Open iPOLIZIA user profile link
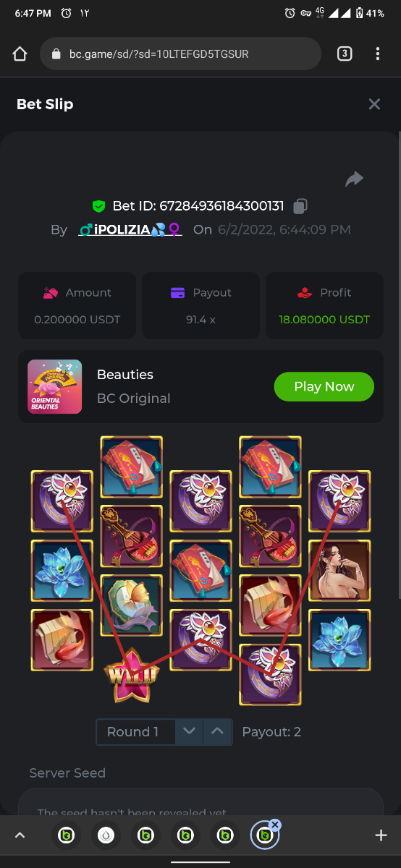This screenshot has height=868, width=401. tap(130, 230)
